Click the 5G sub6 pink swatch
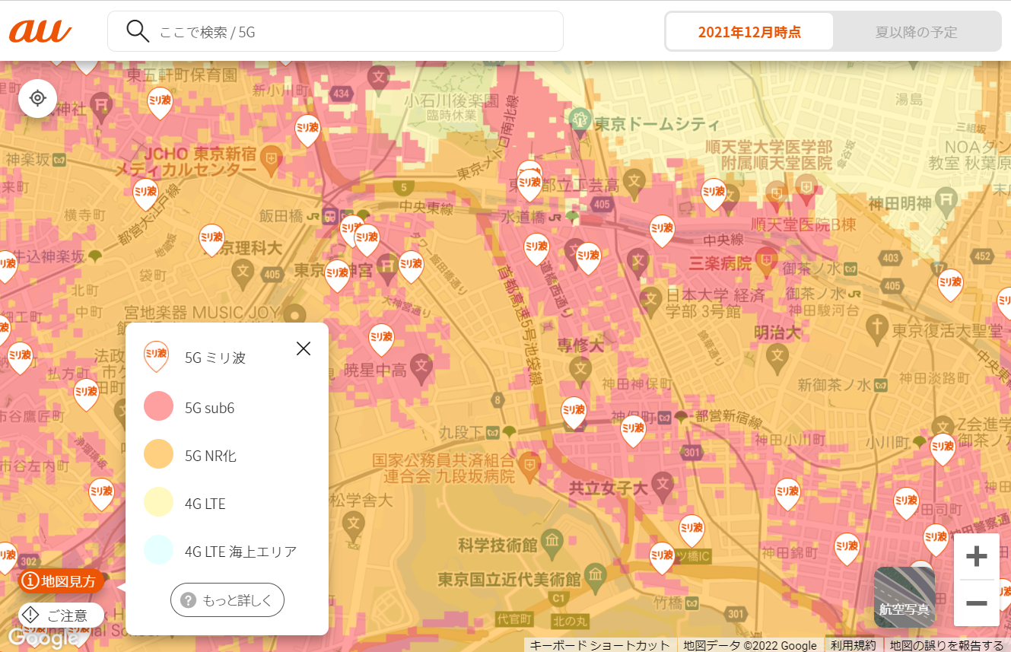Image resolution: width=1011 pixels, height=652 pixels. coord(158,407)
